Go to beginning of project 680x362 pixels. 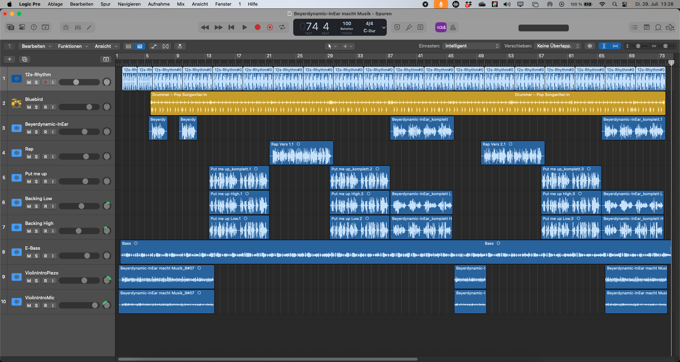231,27
